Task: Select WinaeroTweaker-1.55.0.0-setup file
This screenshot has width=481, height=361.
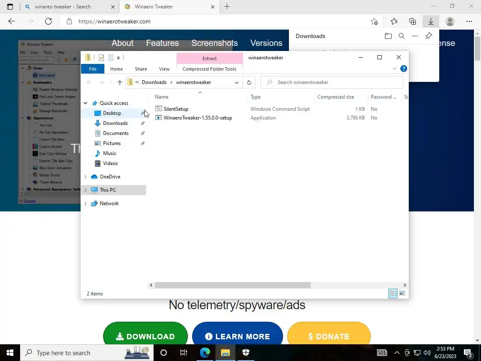Action: pyautogui.click(x=197, y=118)
